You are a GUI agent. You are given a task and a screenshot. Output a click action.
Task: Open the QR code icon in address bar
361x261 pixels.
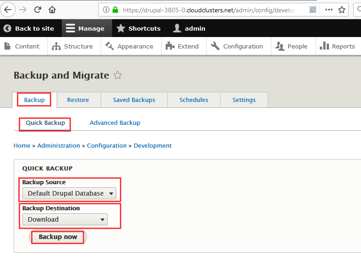[x=313, y=10]
